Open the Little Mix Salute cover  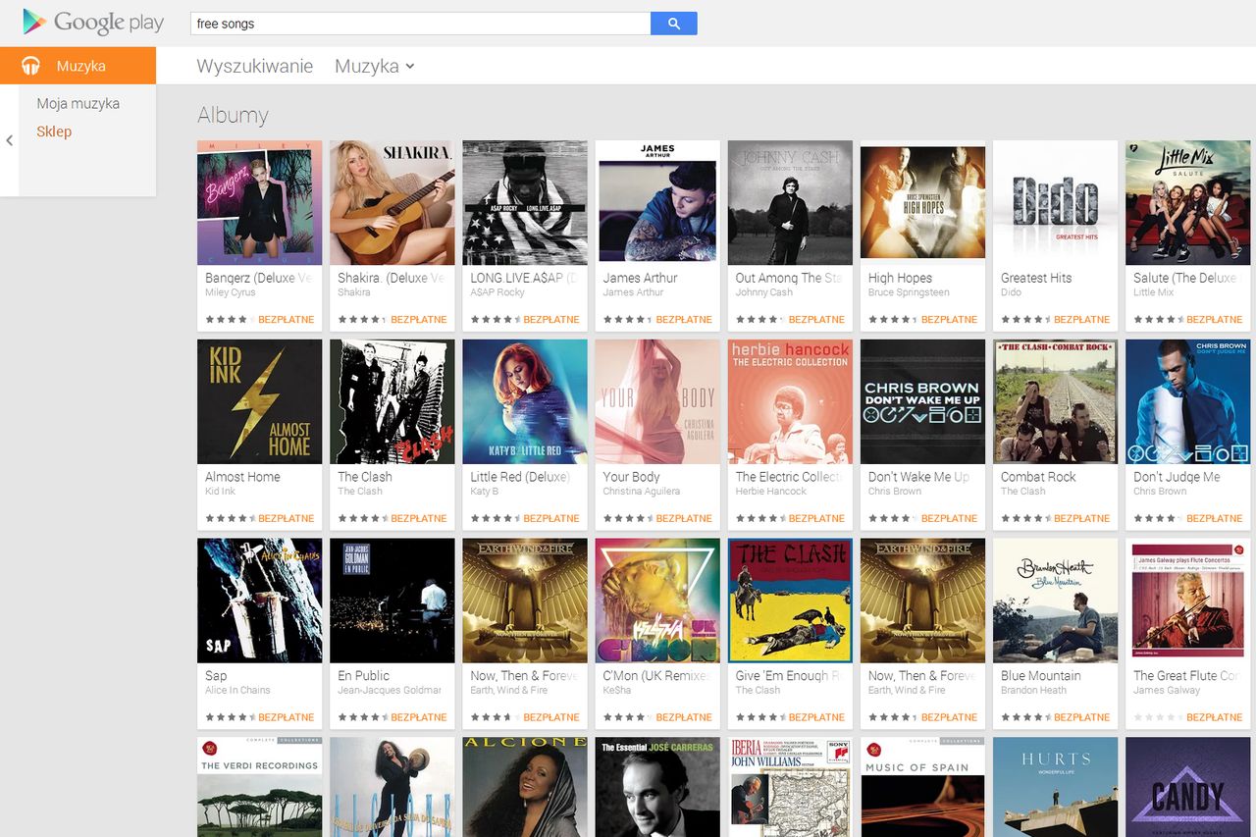click(1188, 202)
